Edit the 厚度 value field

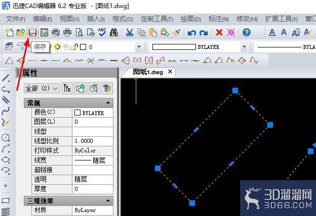[x=93, y=189]
